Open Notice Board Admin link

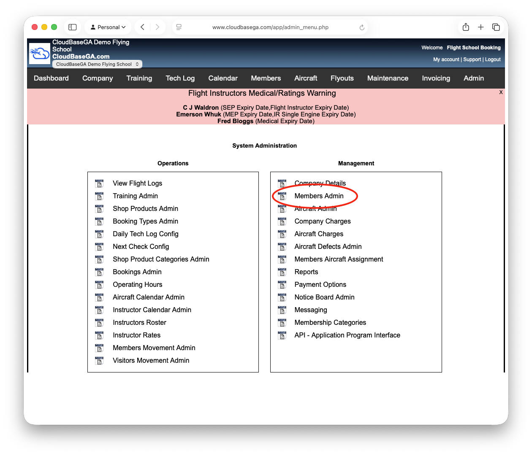click(x=324, y=297)
